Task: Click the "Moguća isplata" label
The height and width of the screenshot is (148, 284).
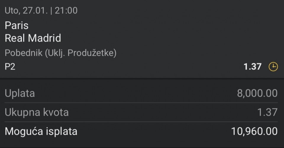Action: pyautogui.click(x=41, y=131)
